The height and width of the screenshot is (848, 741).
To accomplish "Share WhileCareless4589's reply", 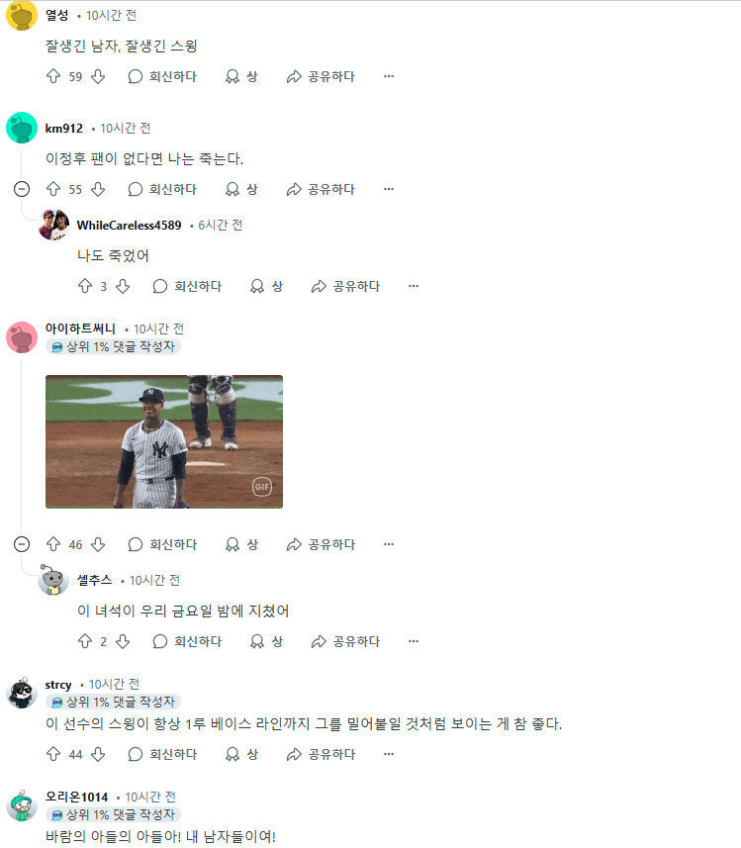I will 345,286.
